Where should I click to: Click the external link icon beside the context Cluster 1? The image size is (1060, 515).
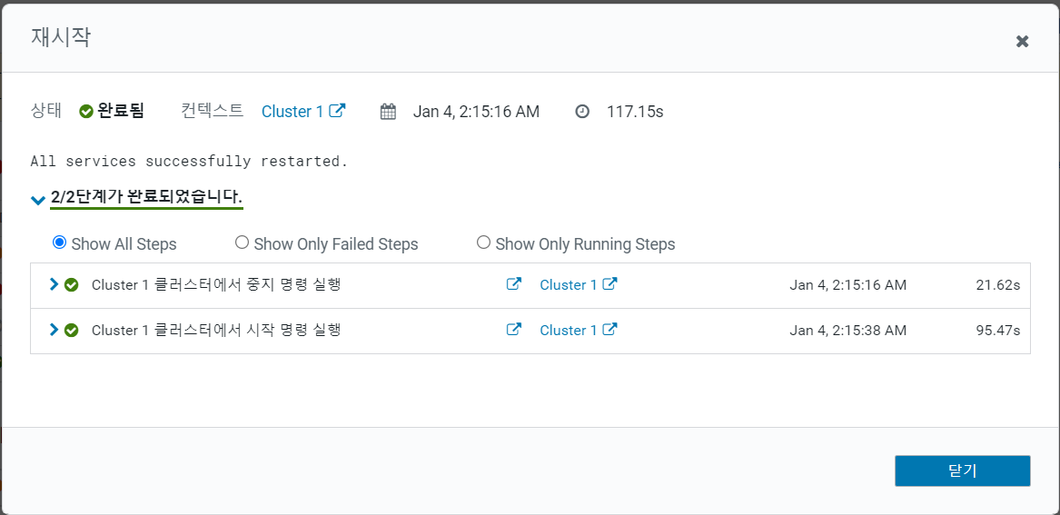point(337,111)
